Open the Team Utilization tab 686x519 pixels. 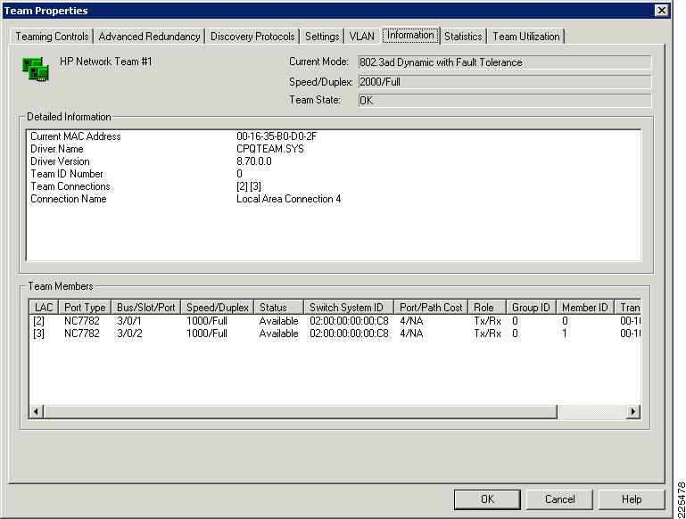coord(526,37)
